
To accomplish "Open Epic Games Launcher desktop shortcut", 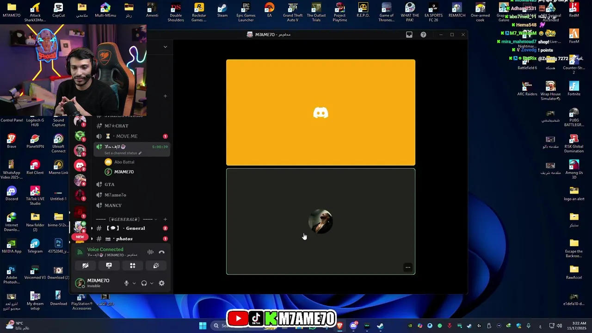I will coord(246,12).
